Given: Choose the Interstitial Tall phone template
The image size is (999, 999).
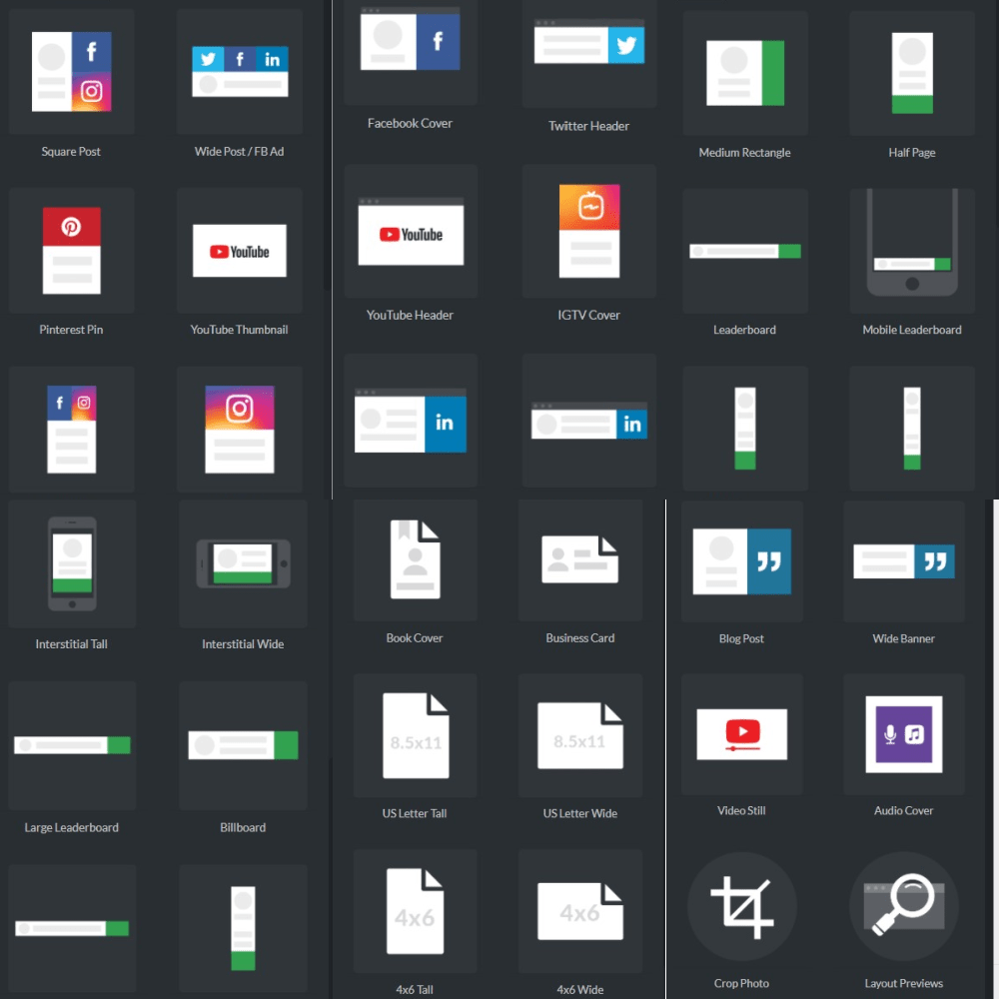Looking at the screenshot, I should click(x=72, y=563).
